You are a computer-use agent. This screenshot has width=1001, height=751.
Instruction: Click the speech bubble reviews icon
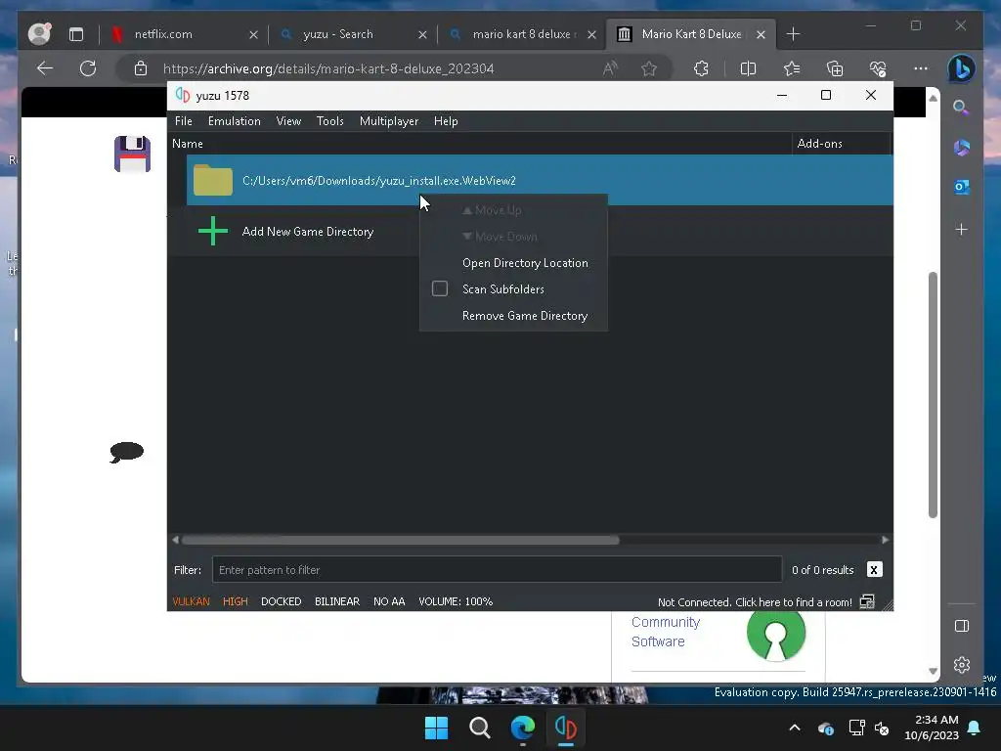click(126, 452)
